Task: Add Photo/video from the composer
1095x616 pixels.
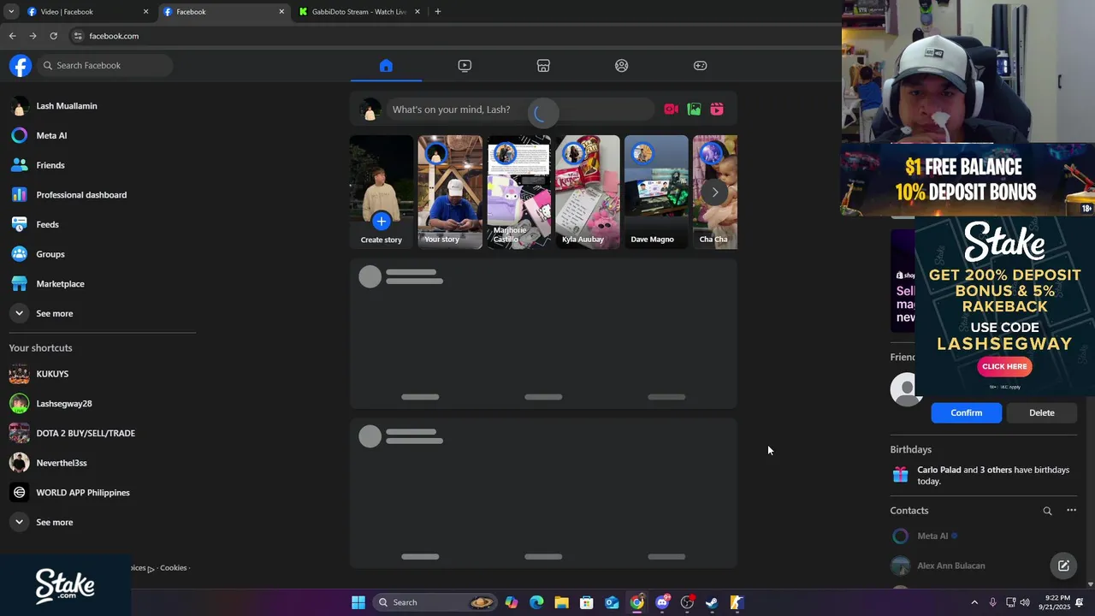Action: click(694, 110)
